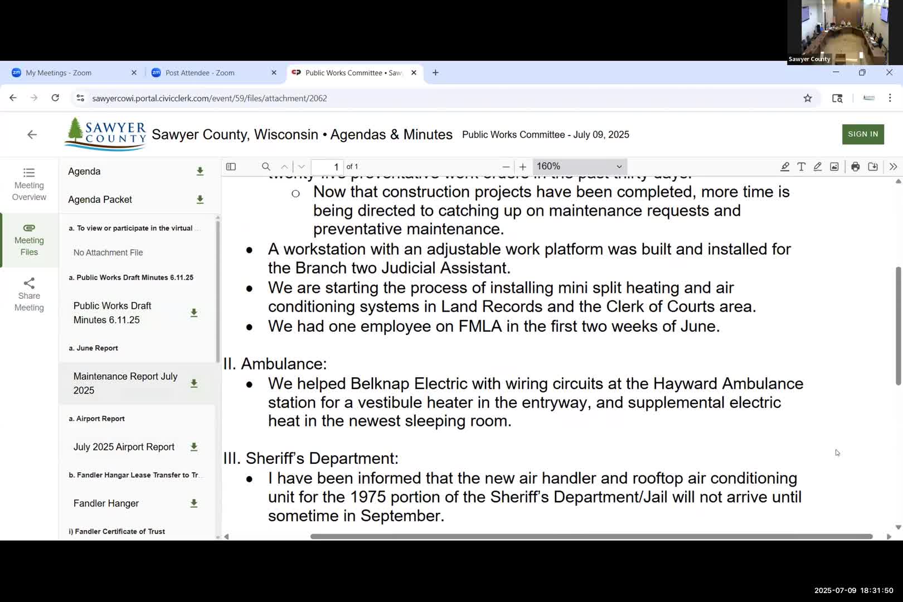Open Meeting Overview section
Image resolution: width=903 pixels, height=602 pixels.
click(29, 184)
